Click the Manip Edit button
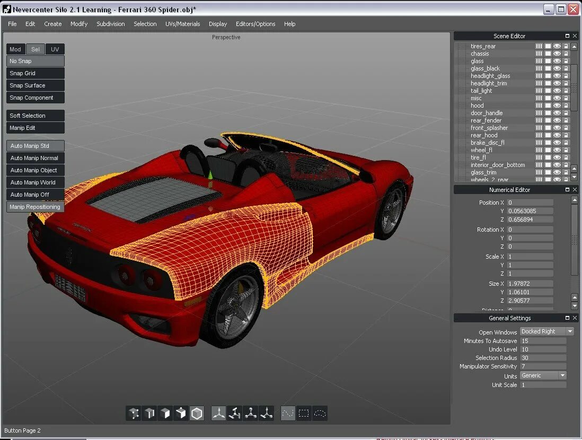This screenshot has height=440, width=582. click(36, 128)
